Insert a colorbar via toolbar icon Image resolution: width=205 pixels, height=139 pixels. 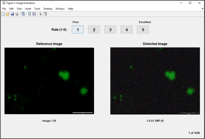pyautogui.click(x=30, y=14)
